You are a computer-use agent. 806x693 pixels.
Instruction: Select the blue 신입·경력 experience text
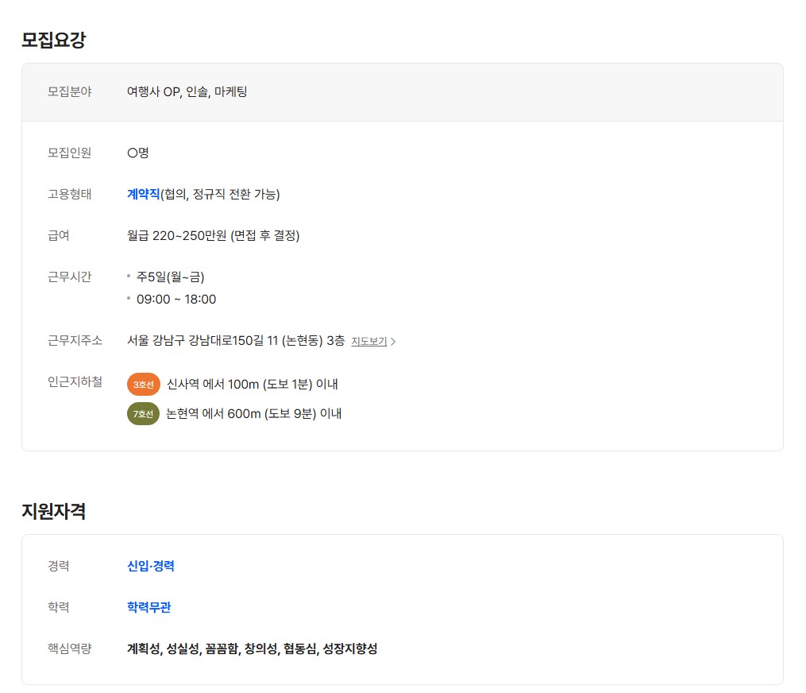point(151,566)
